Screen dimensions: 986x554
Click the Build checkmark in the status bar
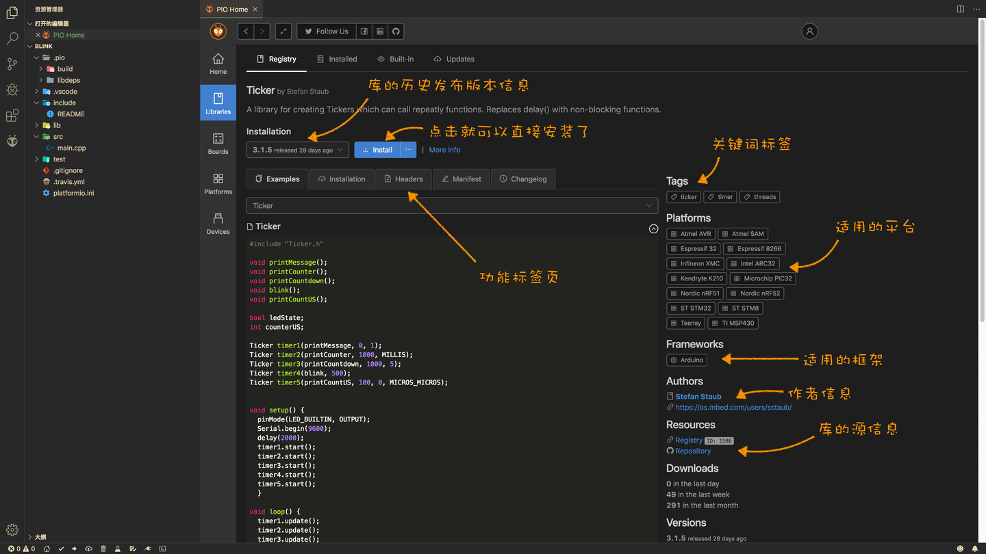[x=61, y=549]
